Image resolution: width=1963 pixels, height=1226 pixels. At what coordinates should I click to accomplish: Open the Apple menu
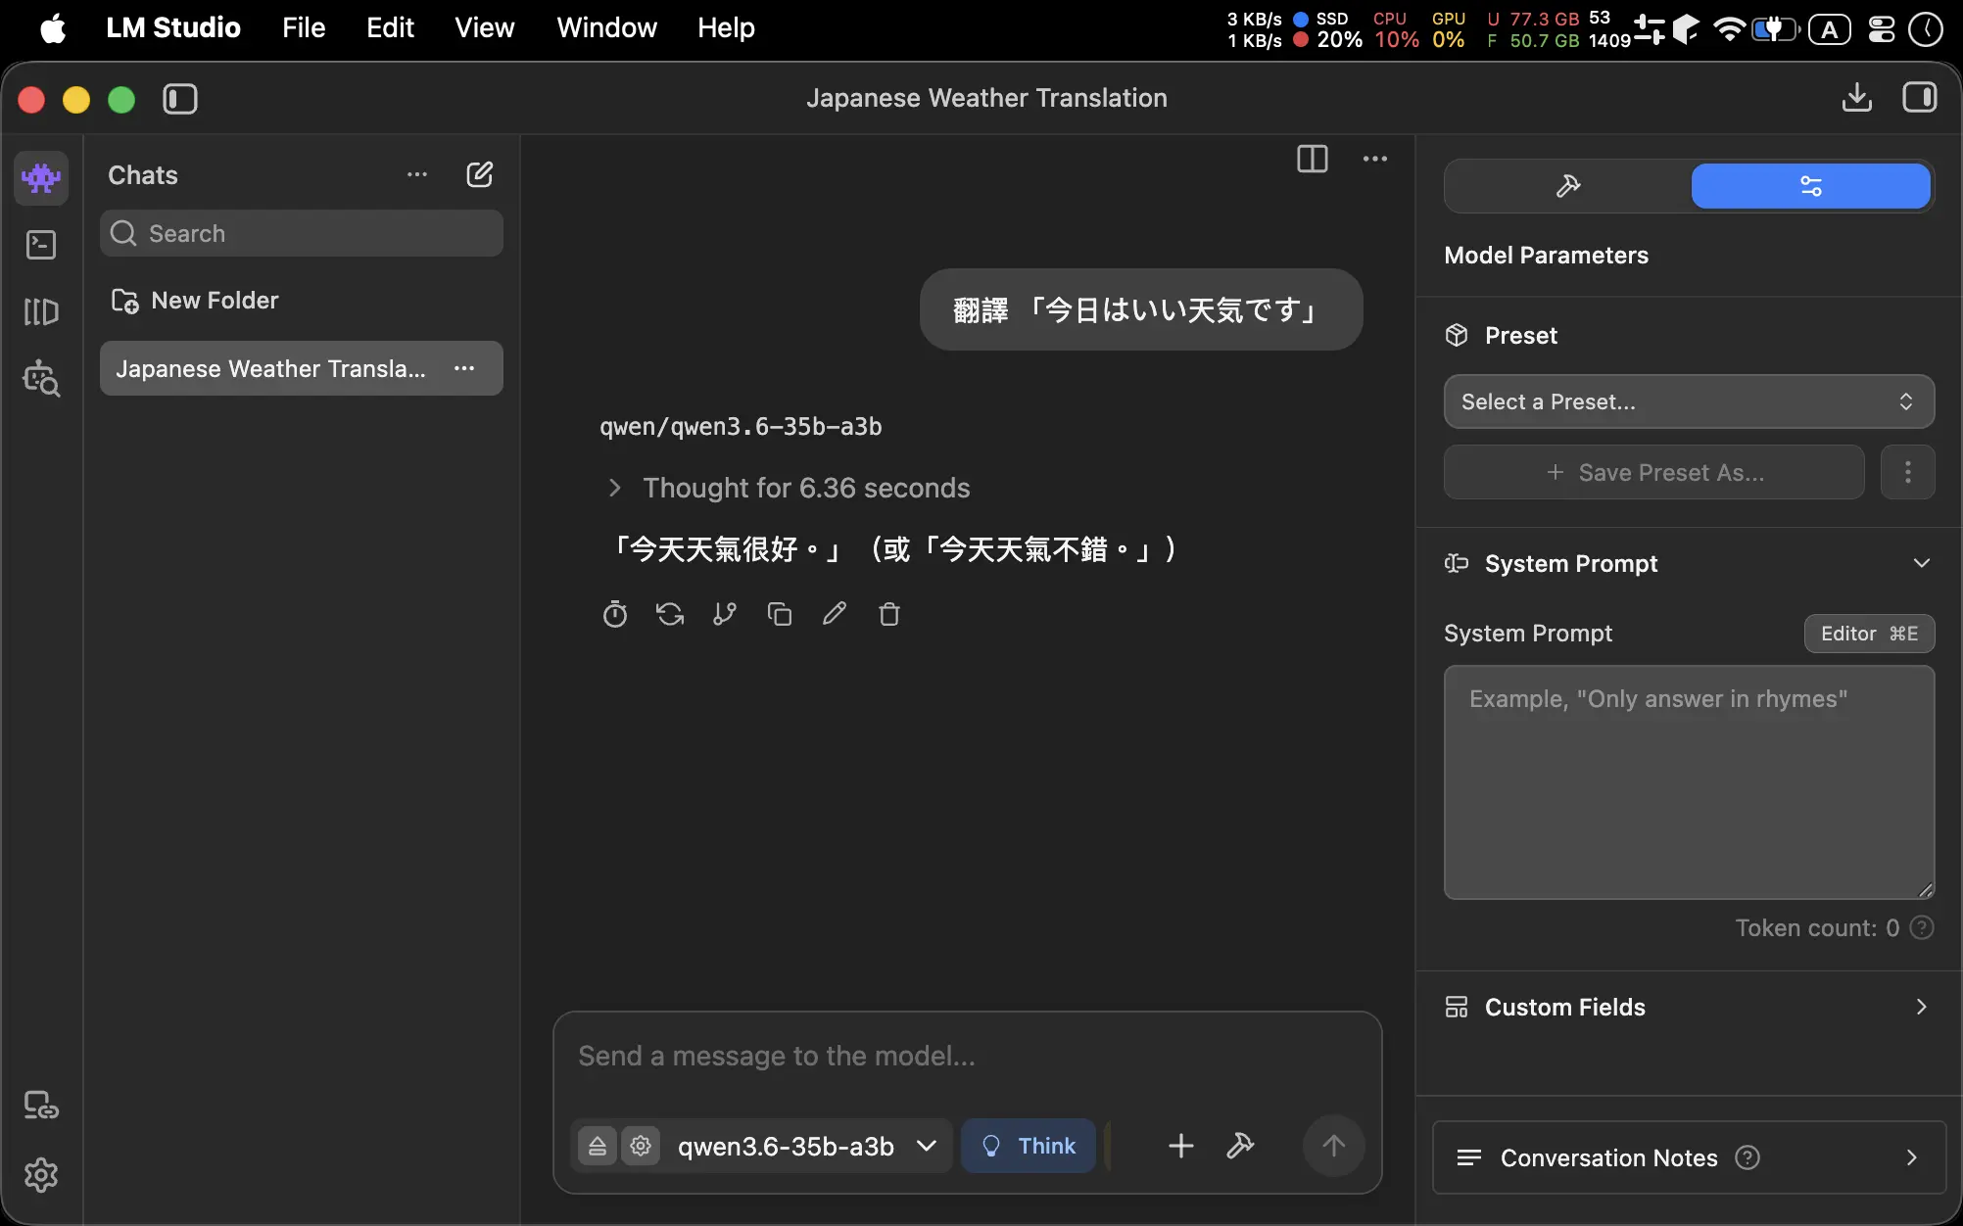tap(54, 28)
